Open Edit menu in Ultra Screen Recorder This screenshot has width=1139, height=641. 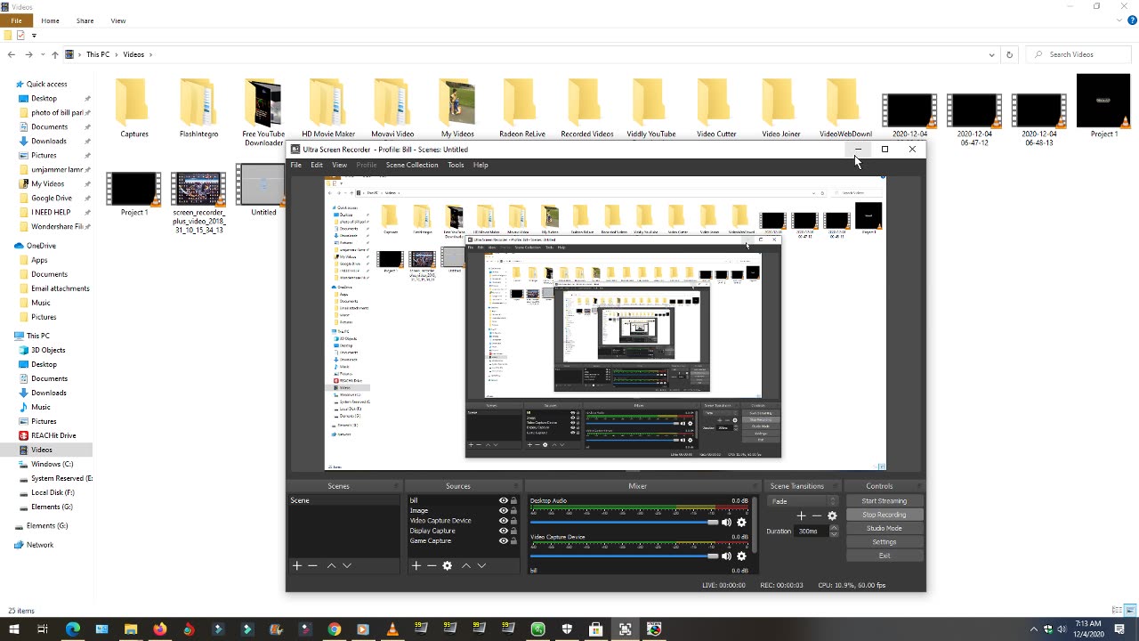pos(317,165)
